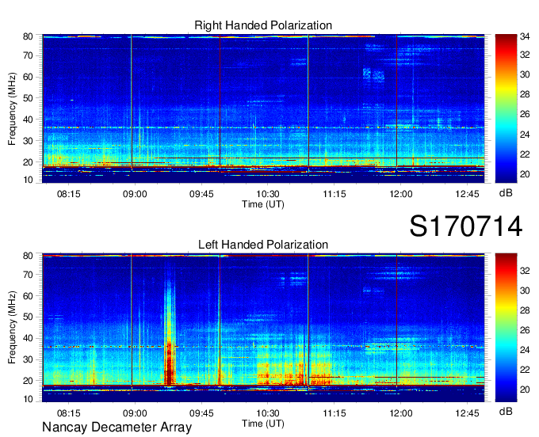The image size is (539, 437).
Task: Click Frequency (MHz) label of Right Handed plot
Action: 12,108
